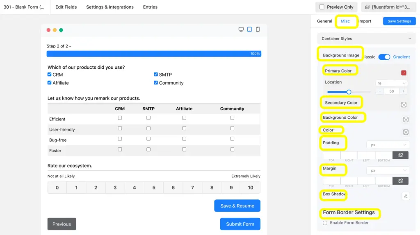The height and width of the screenshot is (235, 420).
Task: Click the Submit Form button
Action: pos(240,224)
